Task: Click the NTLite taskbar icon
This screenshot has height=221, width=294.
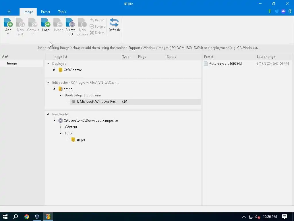Action: pyautogui.click(x=48, y=217)
